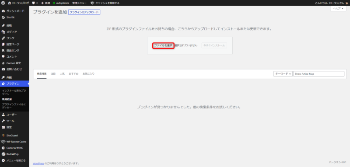Image resolution: width=350 pixels, height=167 pixels.
Task: Click キャッシュを削除する in admin bar
Action: pyautogui.click(x=107, y=3)
